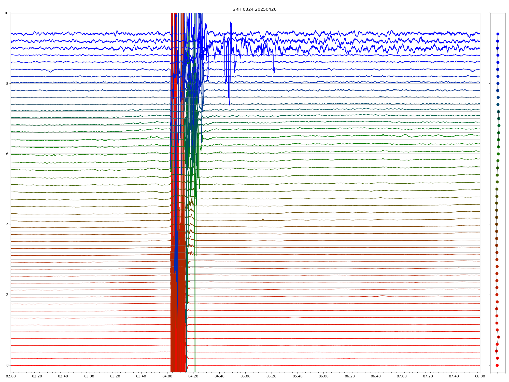Click the y-axis label 0
This screenshot has height=382, width=509.
coord(7,365)
